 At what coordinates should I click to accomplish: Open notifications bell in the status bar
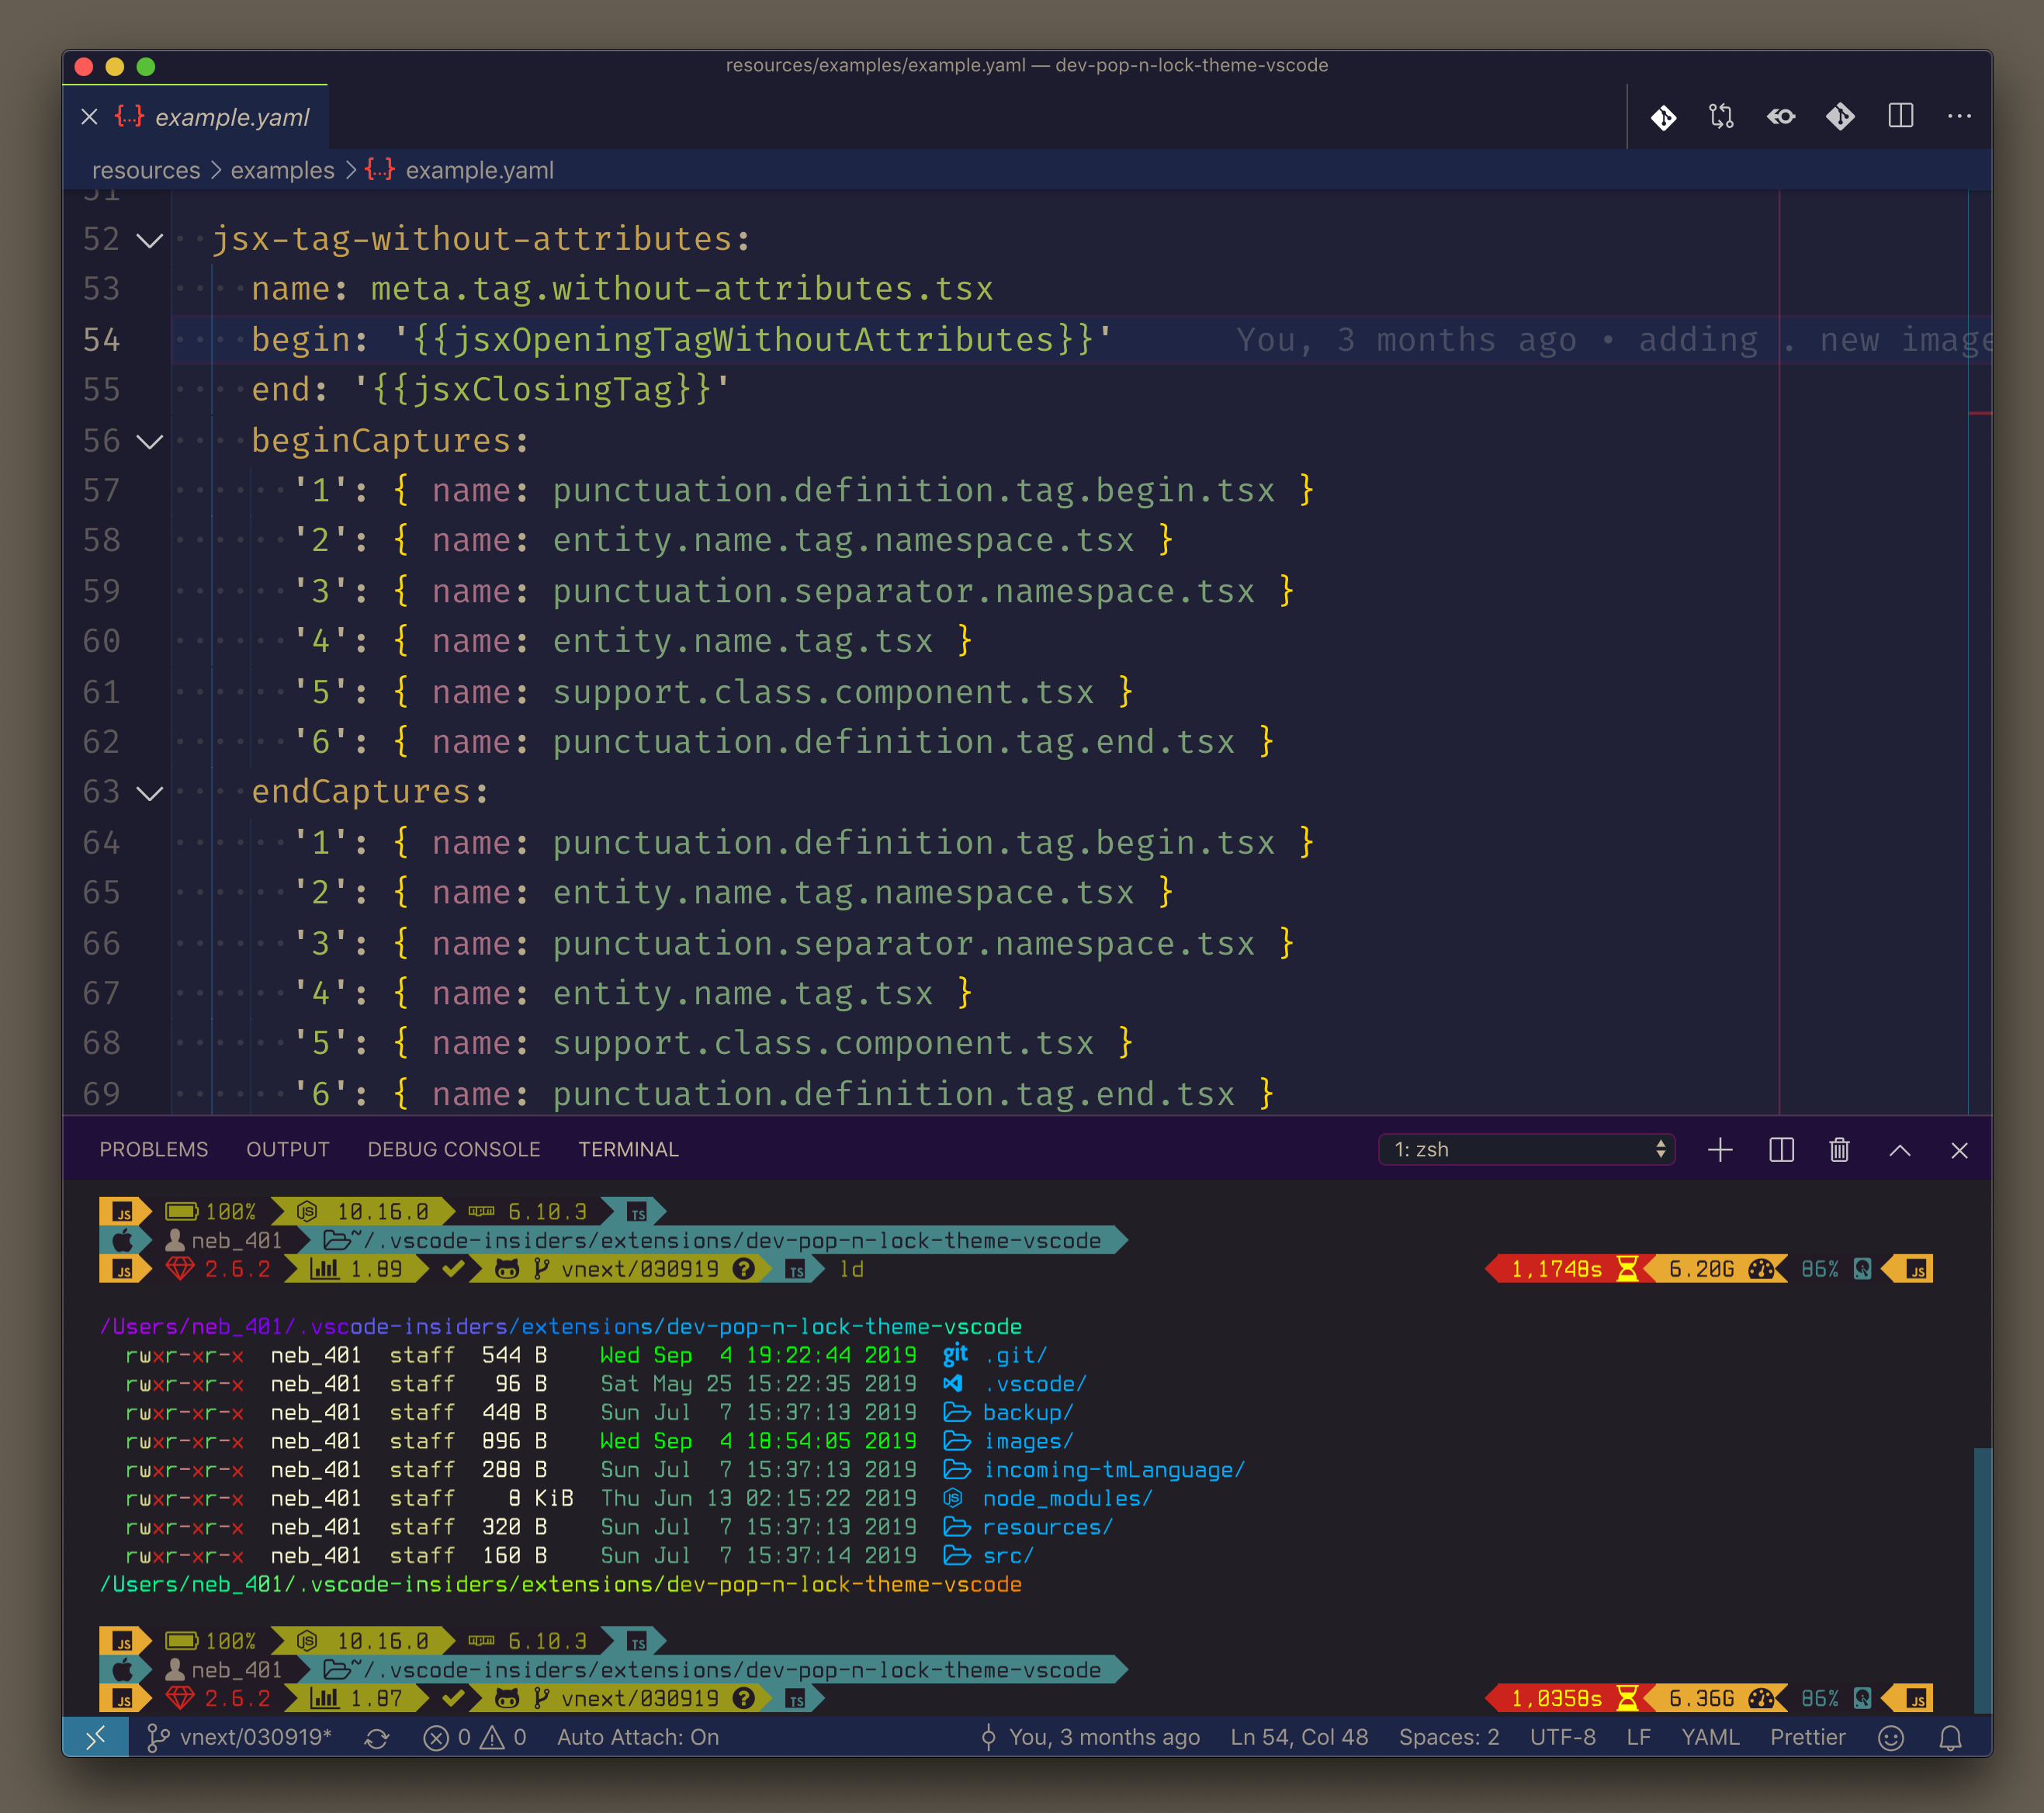1950,1738
